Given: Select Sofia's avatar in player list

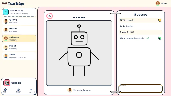Looking at the screenshot, I should [6, 38].
